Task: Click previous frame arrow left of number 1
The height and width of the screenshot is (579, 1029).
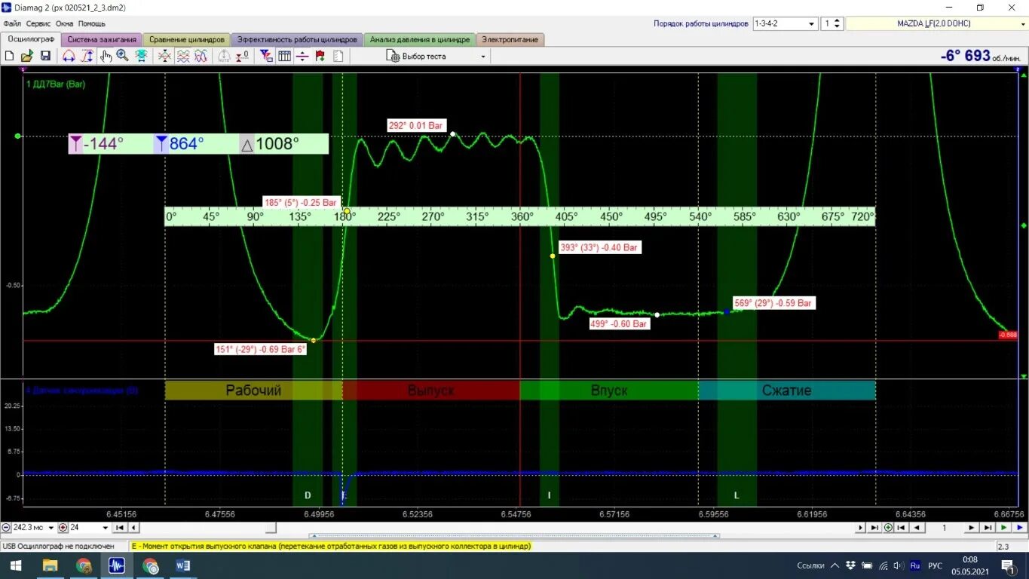Action: 916,528
